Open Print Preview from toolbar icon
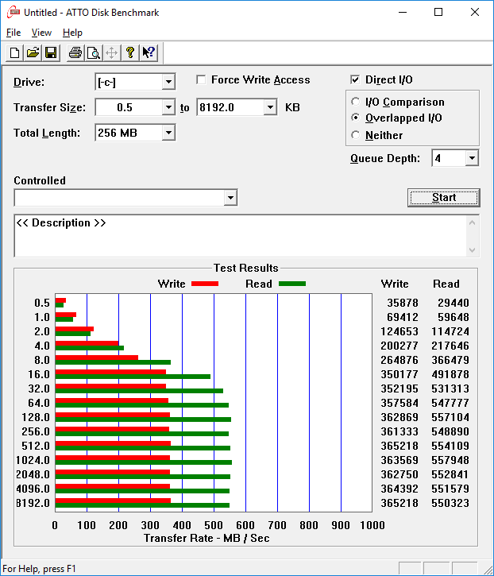The height and width of the screenshot is (576, 494). [x=94, y=53]
